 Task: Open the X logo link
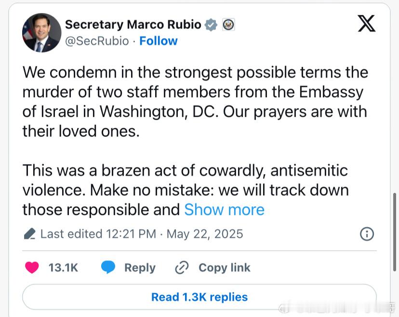[366, 24]
